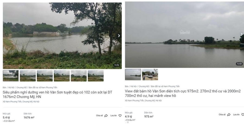The image size is (244, 124).
Task: Open 'Chương Mỹ' breadcrumb in left listing
Action: pyautogui.click(x=21, y=88)
